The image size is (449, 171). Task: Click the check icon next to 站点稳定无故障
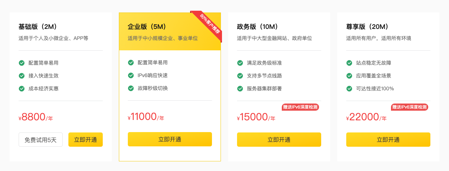(349, 63)
